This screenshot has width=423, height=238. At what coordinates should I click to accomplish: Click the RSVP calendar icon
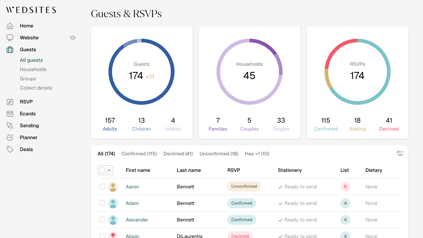point(10,102)
